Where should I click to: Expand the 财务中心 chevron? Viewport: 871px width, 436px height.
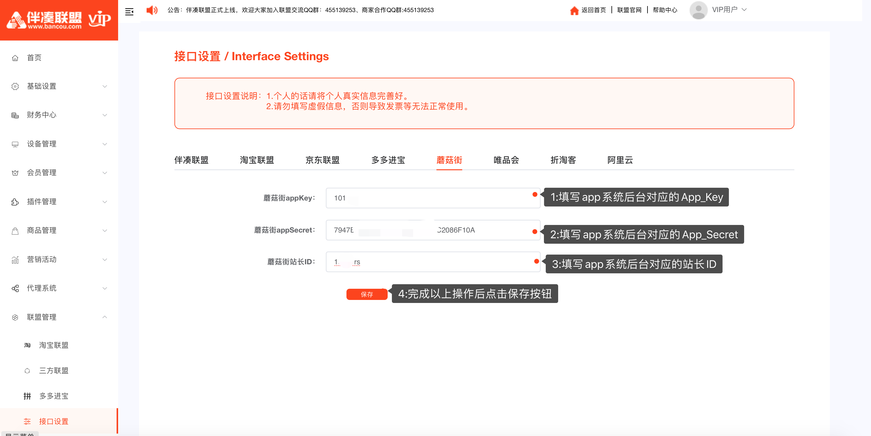pos(105,115)
